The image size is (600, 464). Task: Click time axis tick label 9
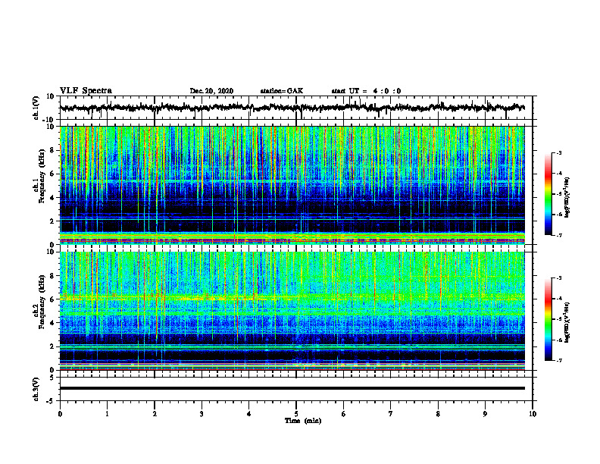pos(485,414)
